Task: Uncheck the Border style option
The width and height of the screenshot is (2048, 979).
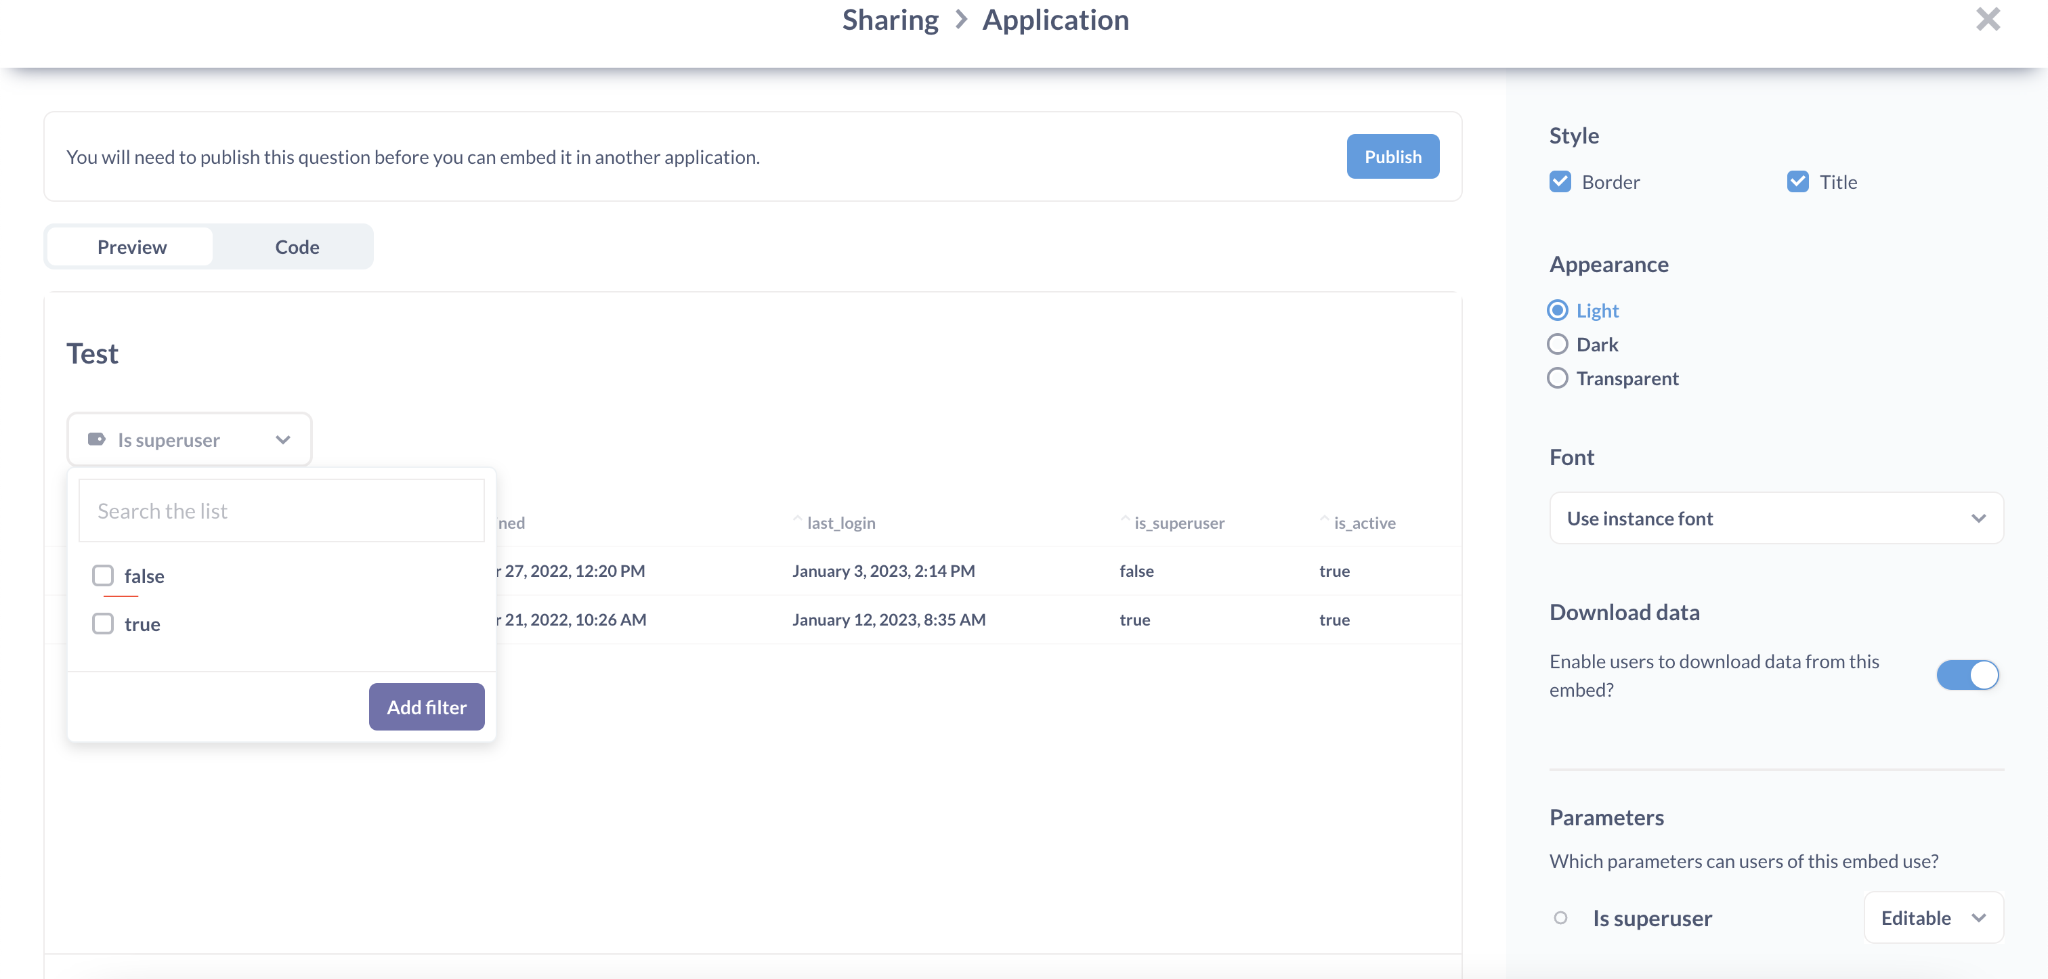Action: coord(1560,181)
